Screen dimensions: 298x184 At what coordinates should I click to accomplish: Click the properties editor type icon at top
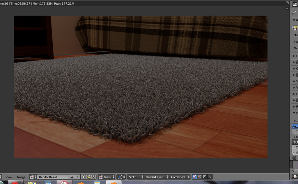tap(295, 4)
